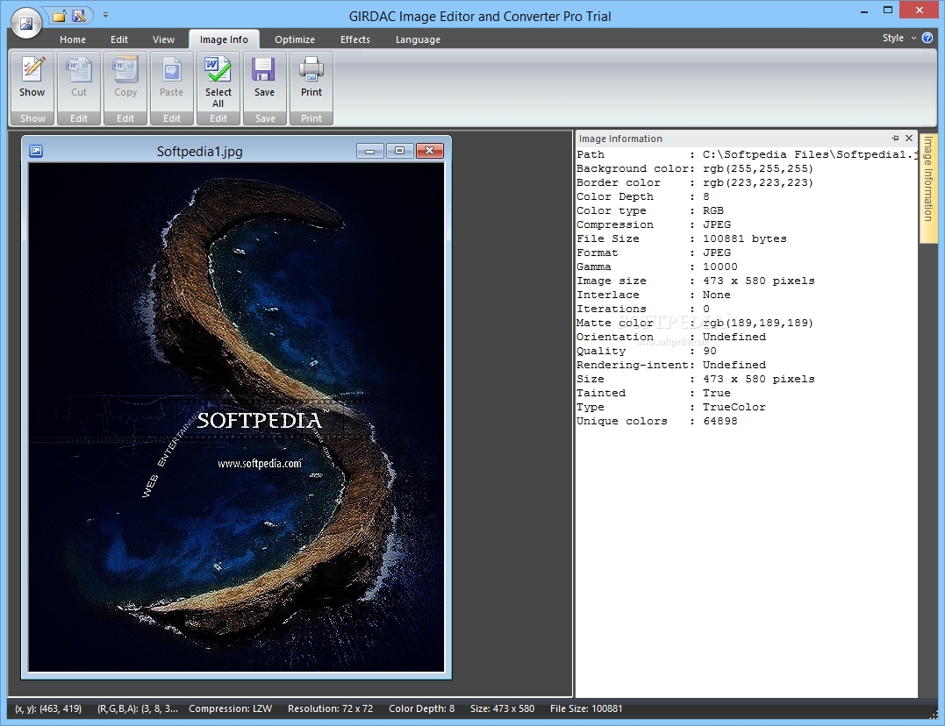Viewport: 945px width, 726px height.
Task: Click the status bar File Size: 100881
Action: (586, 708)
